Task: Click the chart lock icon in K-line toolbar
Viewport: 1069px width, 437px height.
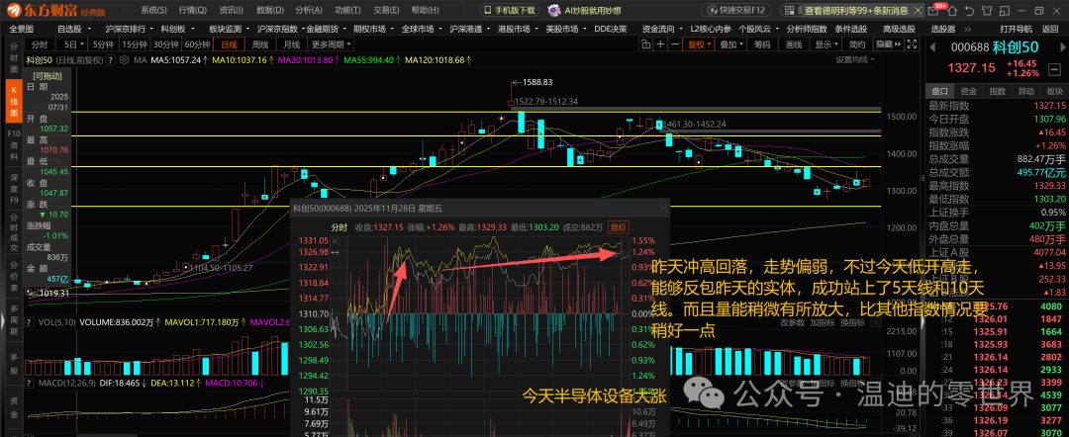Action: (x=645, y=44)
